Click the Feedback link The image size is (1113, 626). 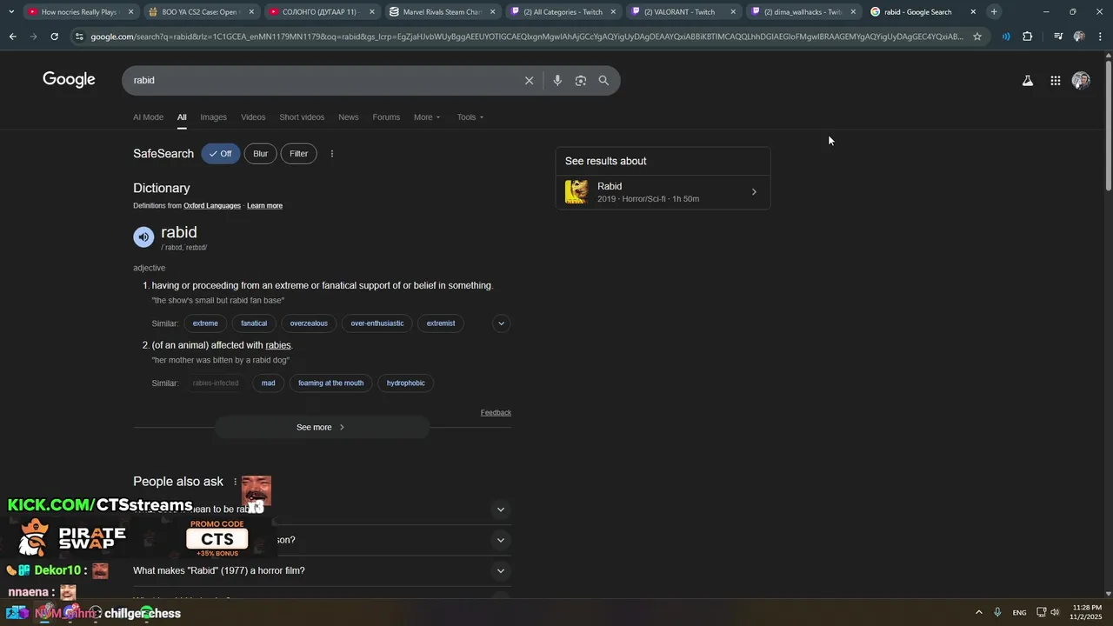(496, 412)
